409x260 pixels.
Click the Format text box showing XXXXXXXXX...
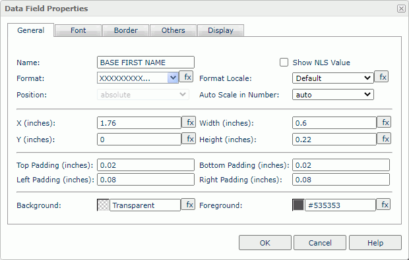point(133,78)
